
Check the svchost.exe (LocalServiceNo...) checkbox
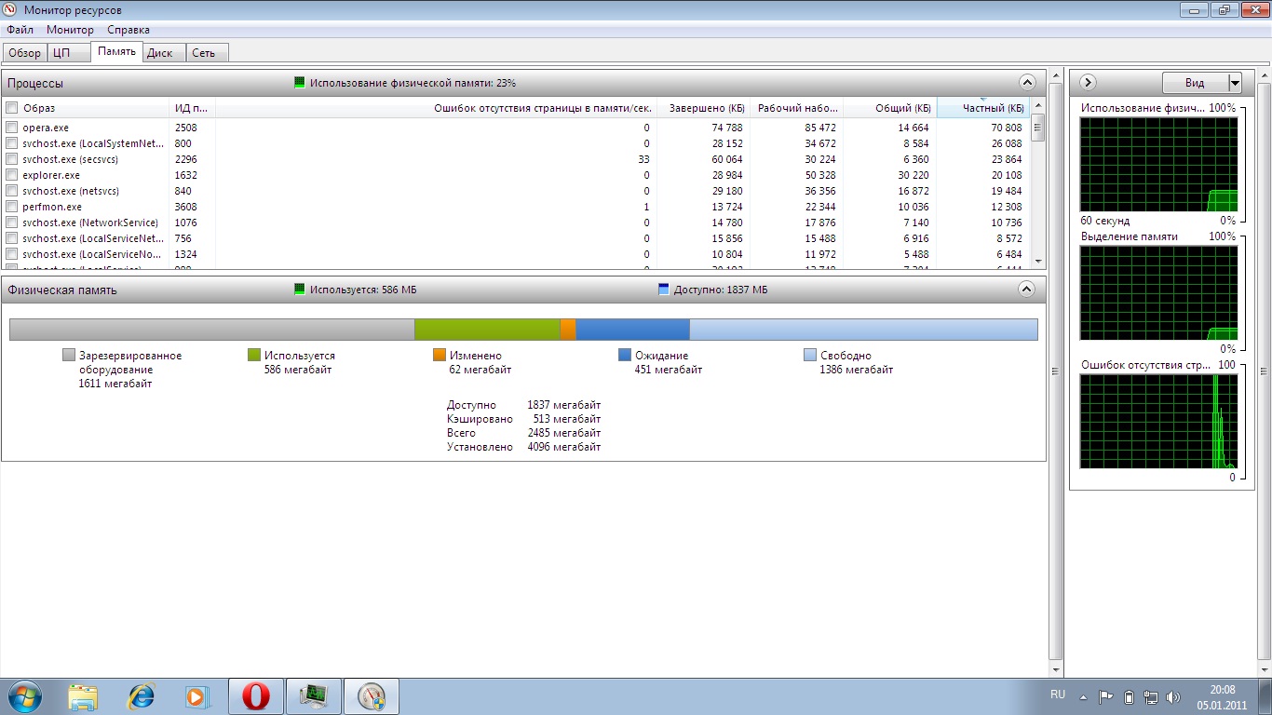point(12,254)
